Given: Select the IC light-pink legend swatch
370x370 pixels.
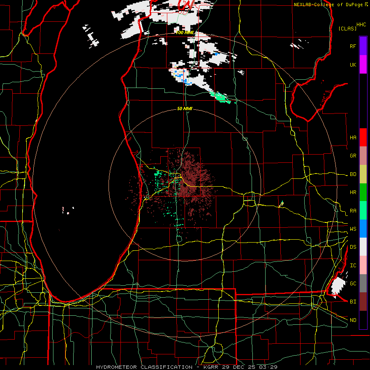Looking at the screenshot, I should pos(363,265).
